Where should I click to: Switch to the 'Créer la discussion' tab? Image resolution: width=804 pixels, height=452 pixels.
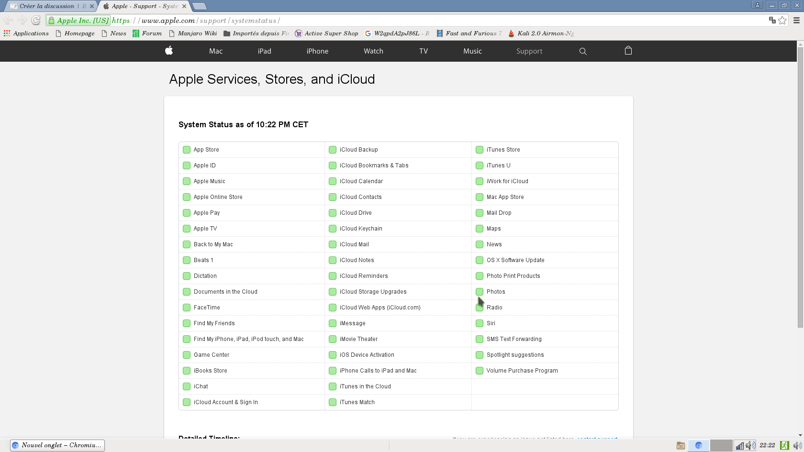coord(49,6)
